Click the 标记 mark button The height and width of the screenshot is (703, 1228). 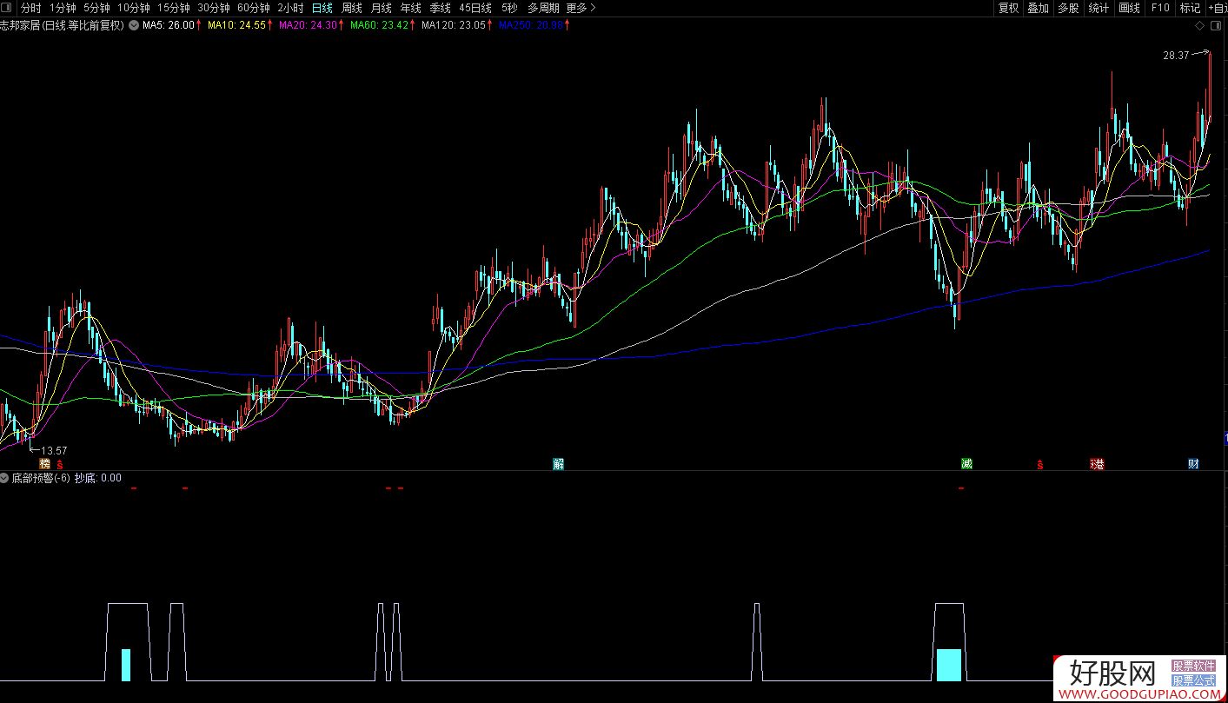tap(1189, 8)
